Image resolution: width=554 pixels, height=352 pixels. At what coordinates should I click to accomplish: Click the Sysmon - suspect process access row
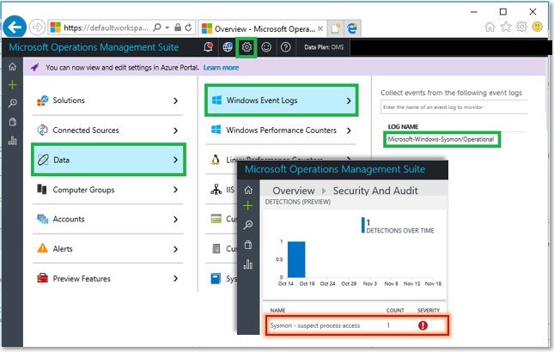[356, 325]
